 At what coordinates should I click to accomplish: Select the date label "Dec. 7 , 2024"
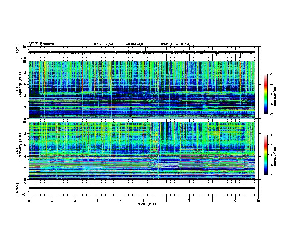point(103,44)
